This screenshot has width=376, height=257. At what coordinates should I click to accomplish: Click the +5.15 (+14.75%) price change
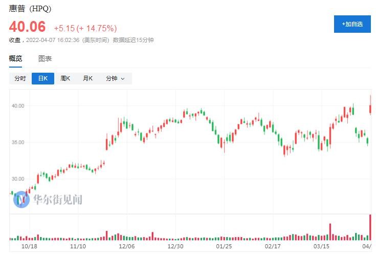[85, 28]
